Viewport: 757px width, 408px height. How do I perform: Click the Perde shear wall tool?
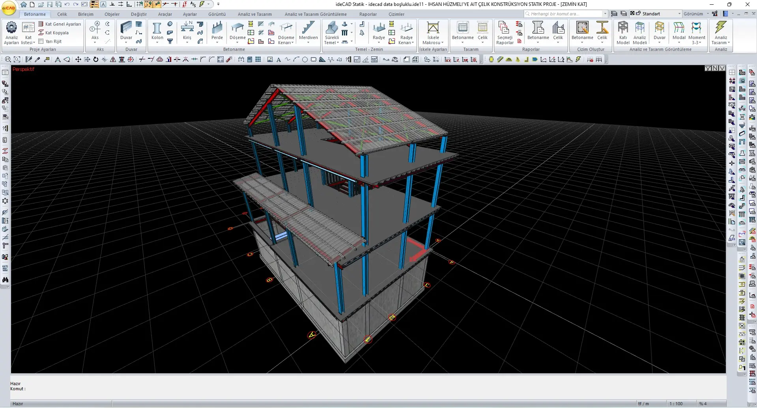click(x=217, y=31)
